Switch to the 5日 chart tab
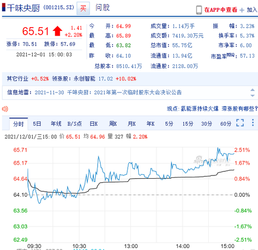This screenshot has height=250, width=258. coord(37,124)
